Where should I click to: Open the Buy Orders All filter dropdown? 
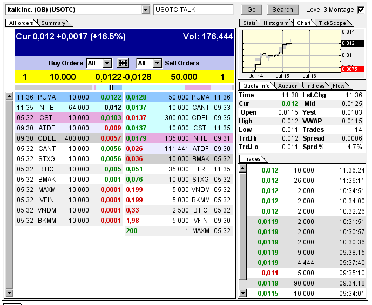(107, 63)
